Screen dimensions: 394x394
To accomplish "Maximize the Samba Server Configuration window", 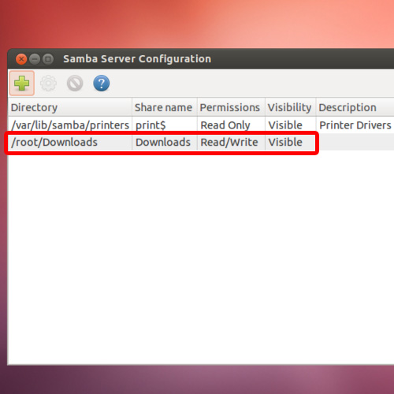I will pyautogui.click(x=48, y=59).
